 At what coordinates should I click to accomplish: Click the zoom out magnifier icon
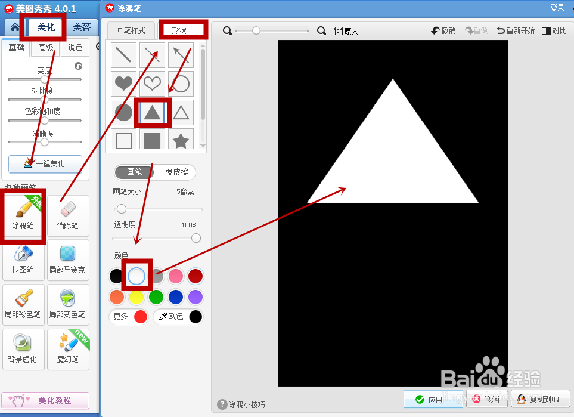pyautogui.click(x=227, y=31)
